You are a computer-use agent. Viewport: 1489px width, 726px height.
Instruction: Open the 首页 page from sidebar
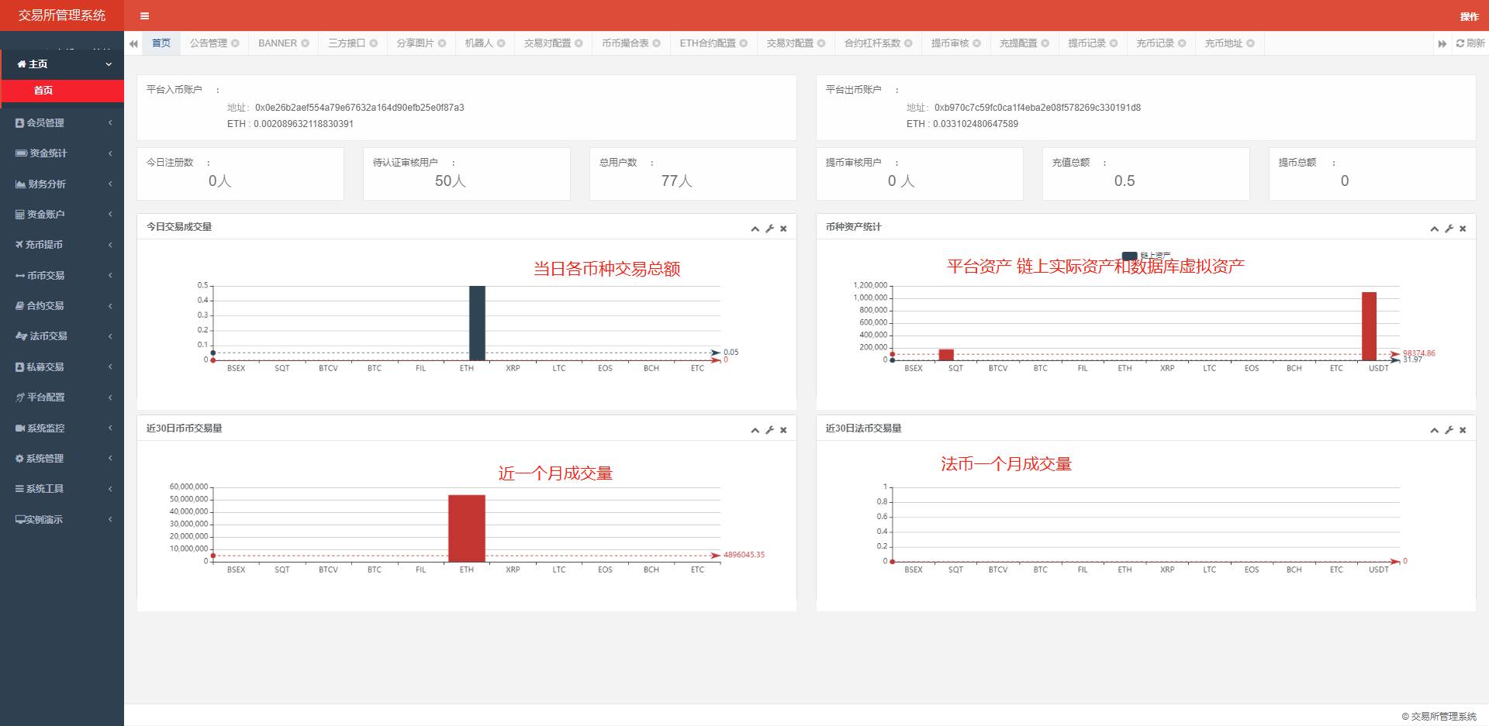[43, 91]
